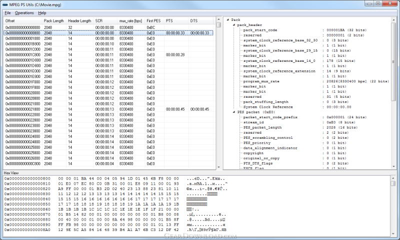The width and height of the screenshot is (400, 240).
Task: Click the hex view scrollbar up arrow
Action: (x=393, y=178)
